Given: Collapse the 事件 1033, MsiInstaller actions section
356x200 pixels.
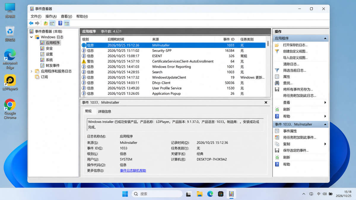Looking at the screenshot, I should (x=325, y=124).
